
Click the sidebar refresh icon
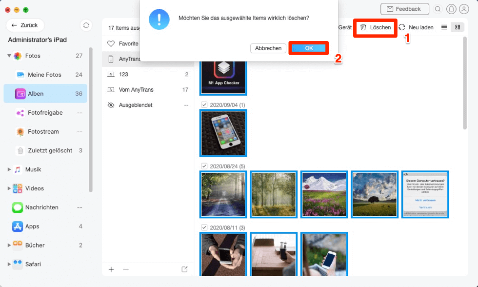[x=86, y=25]
